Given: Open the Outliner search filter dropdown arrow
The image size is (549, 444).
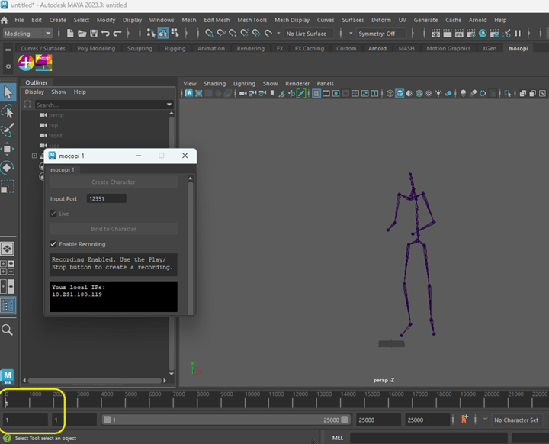Looking at the screenshot, I should click(169, 105).
